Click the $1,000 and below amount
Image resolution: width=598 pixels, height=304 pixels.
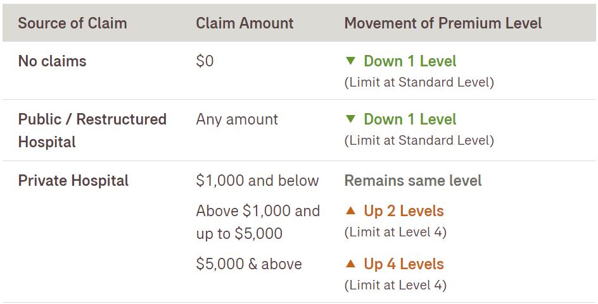257,181
